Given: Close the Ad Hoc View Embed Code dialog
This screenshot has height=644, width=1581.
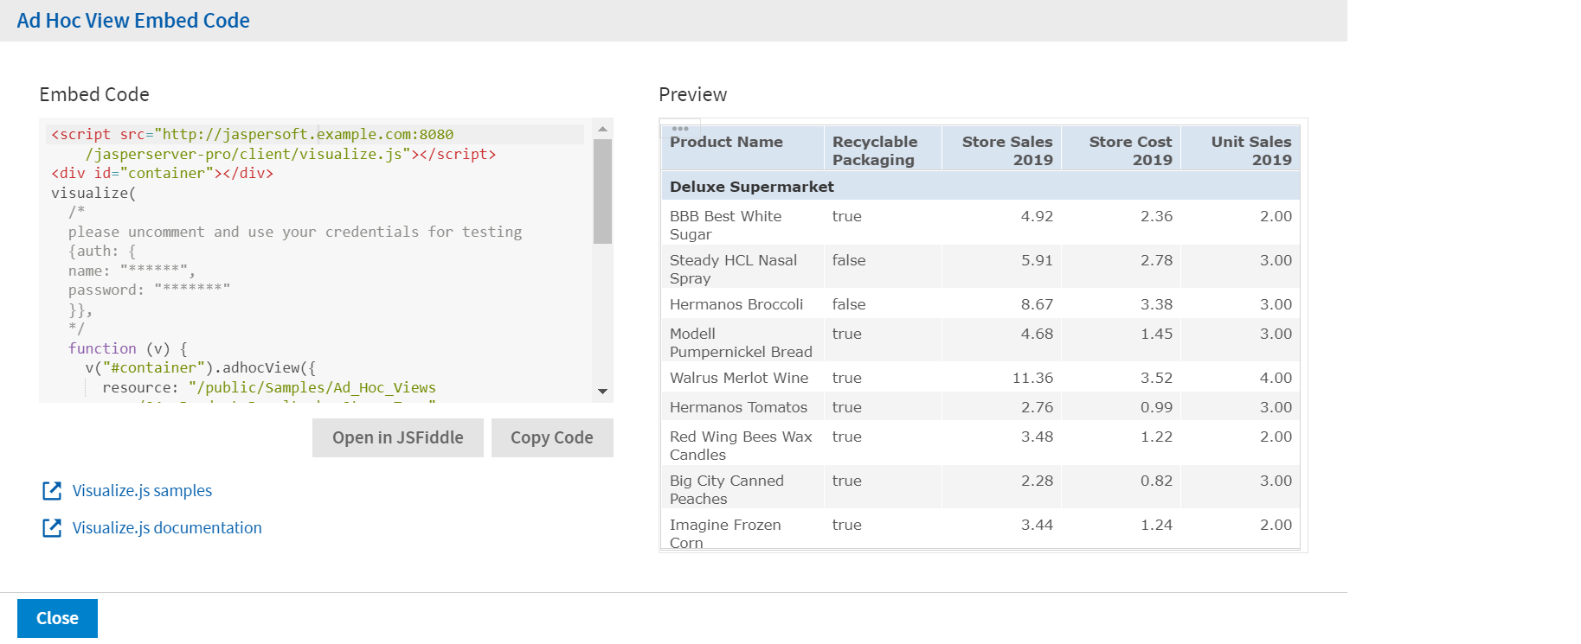Looking at the screenshot, I should coord(57,618).
